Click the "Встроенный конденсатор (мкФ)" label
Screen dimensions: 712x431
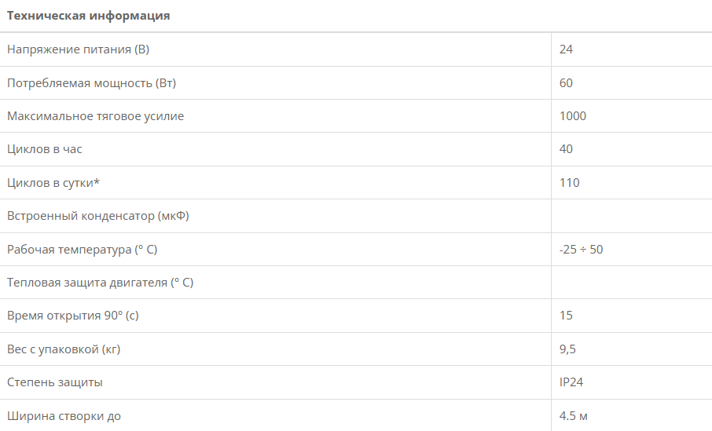click(97, 216)
